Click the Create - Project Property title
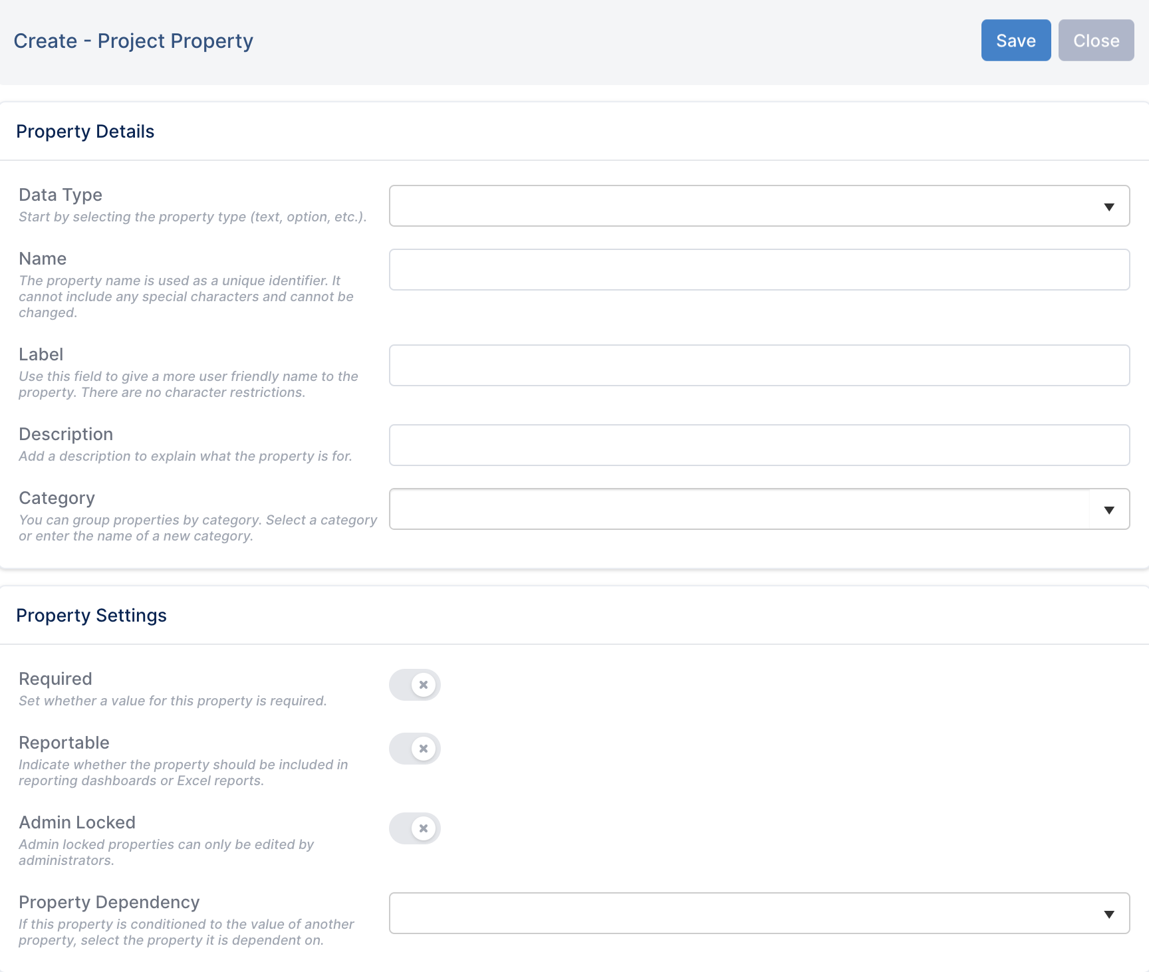1149x972 pixels. [134, 41]
